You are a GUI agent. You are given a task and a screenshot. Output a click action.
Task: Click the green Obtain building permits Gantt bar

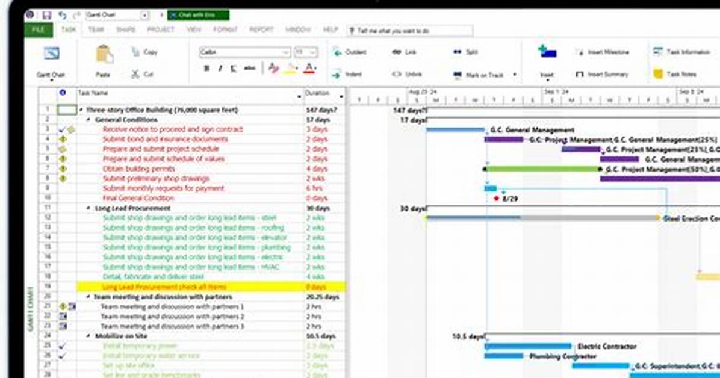[543, 169]
